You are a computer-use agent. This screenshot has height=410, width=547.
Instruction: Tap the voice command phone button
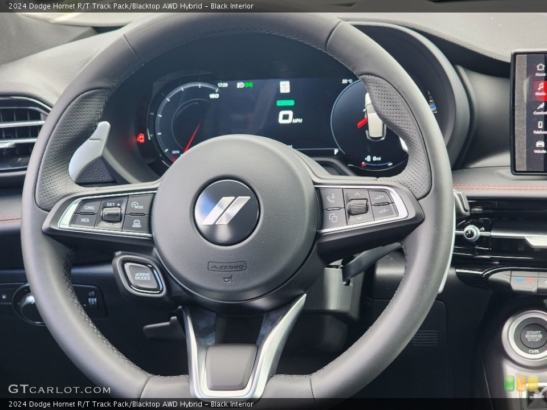click(330, 199)
